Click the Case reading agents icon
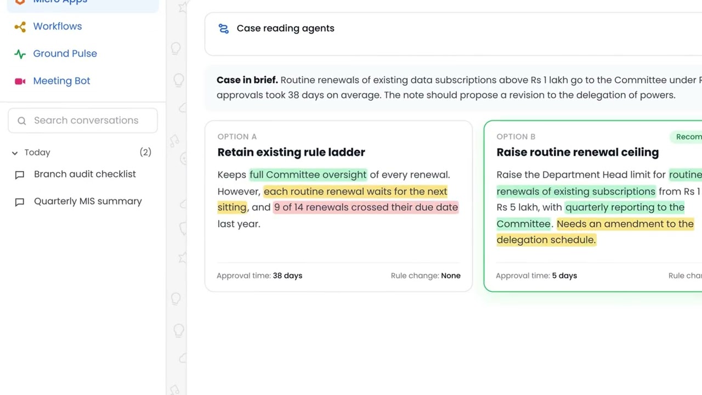 coord(223,29)
